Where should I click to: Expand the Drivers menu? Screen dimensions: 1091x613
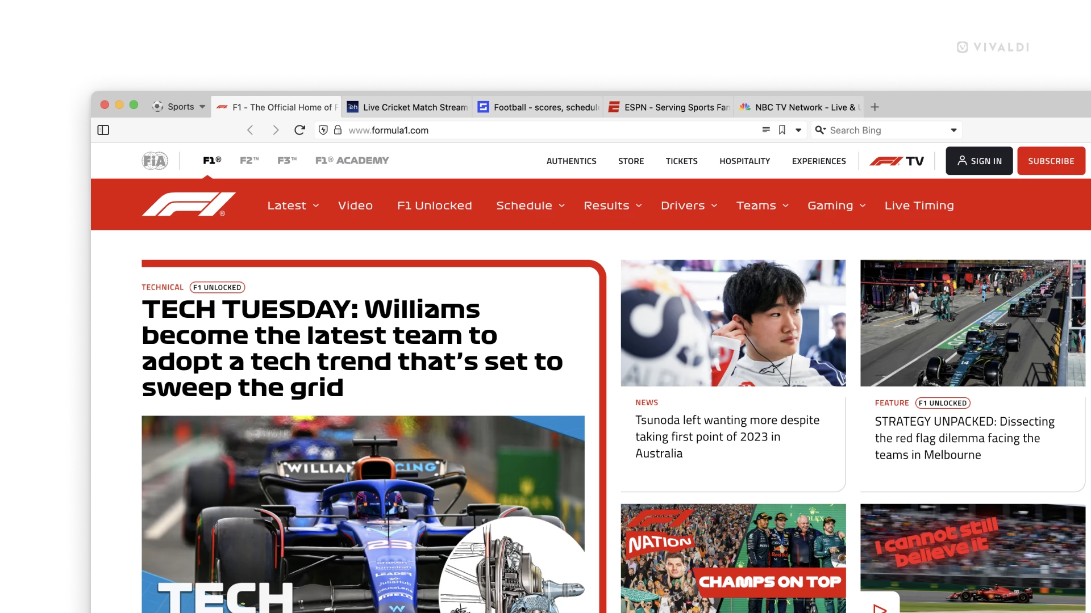tap(689, 205)
